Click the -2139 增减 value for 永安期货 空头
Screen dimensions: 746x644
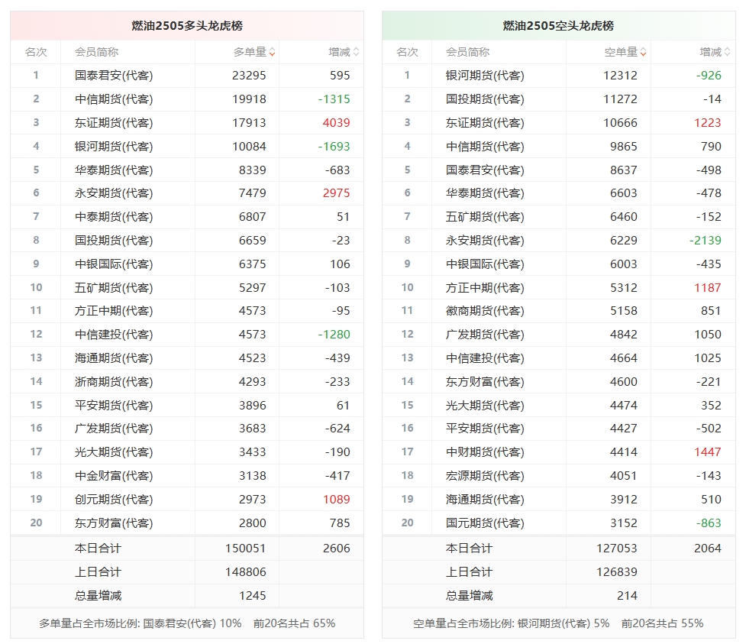(x=705, y=241)
